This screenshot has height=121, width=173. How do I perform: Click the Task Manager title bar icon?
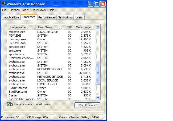[3, 4]
